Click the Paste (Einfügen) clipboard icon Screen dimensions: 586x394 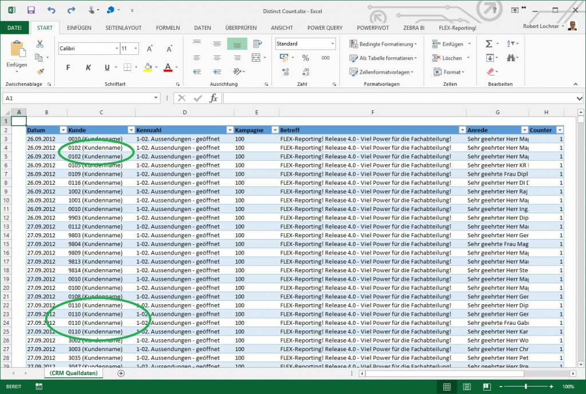coord(17,49)
